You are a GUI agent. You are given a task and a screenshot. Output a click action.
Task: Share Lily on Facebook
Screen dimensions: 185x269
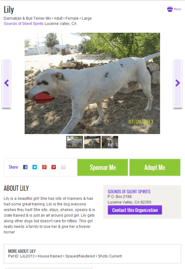[x=25, y=167]
